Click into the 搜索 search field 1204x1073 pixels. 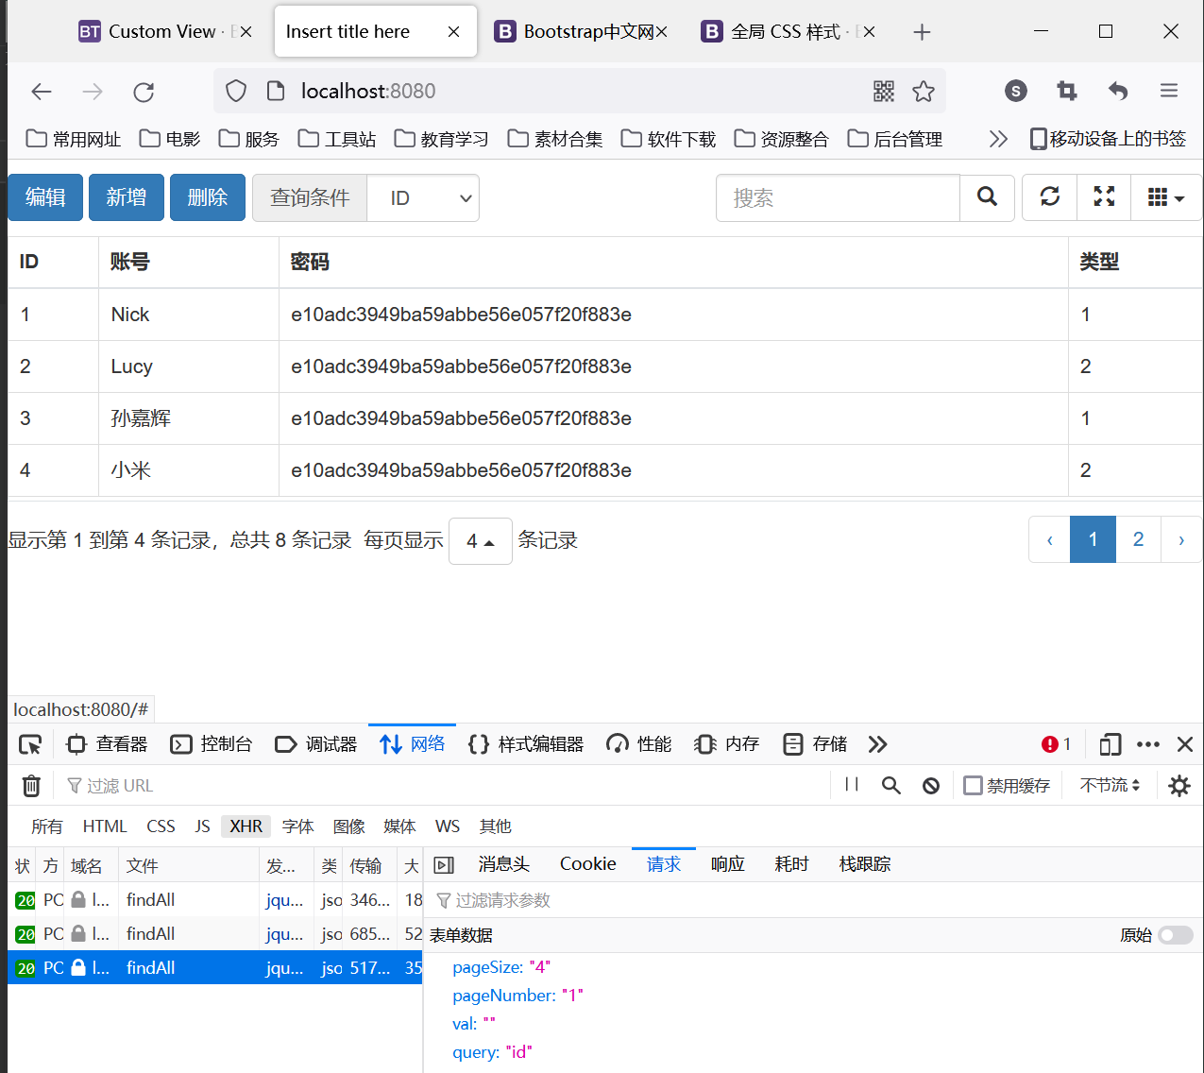pos(838,197)
